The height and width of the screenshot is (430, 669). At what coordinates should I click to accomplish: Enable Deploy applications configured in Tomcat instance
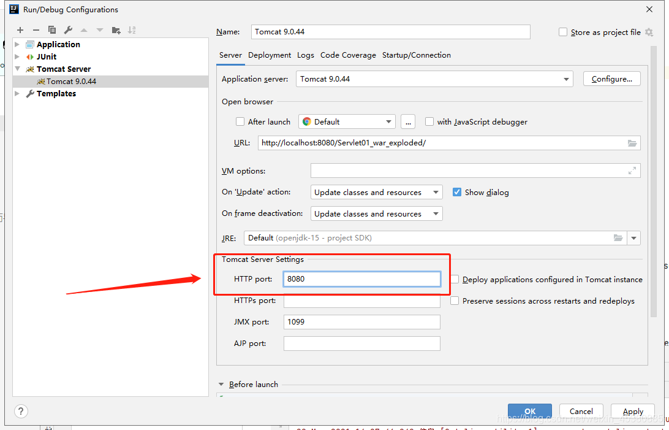(455, 279)
